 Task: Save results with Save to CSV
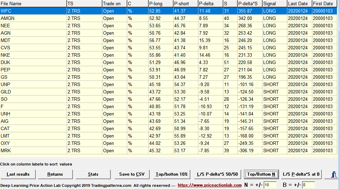132,174
